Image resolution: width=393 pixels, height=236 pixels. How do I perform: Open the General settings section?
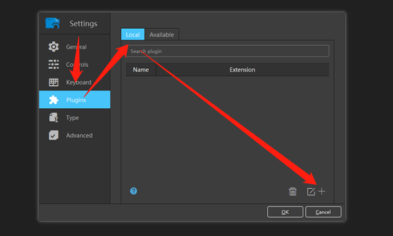[x=75, y=47]
